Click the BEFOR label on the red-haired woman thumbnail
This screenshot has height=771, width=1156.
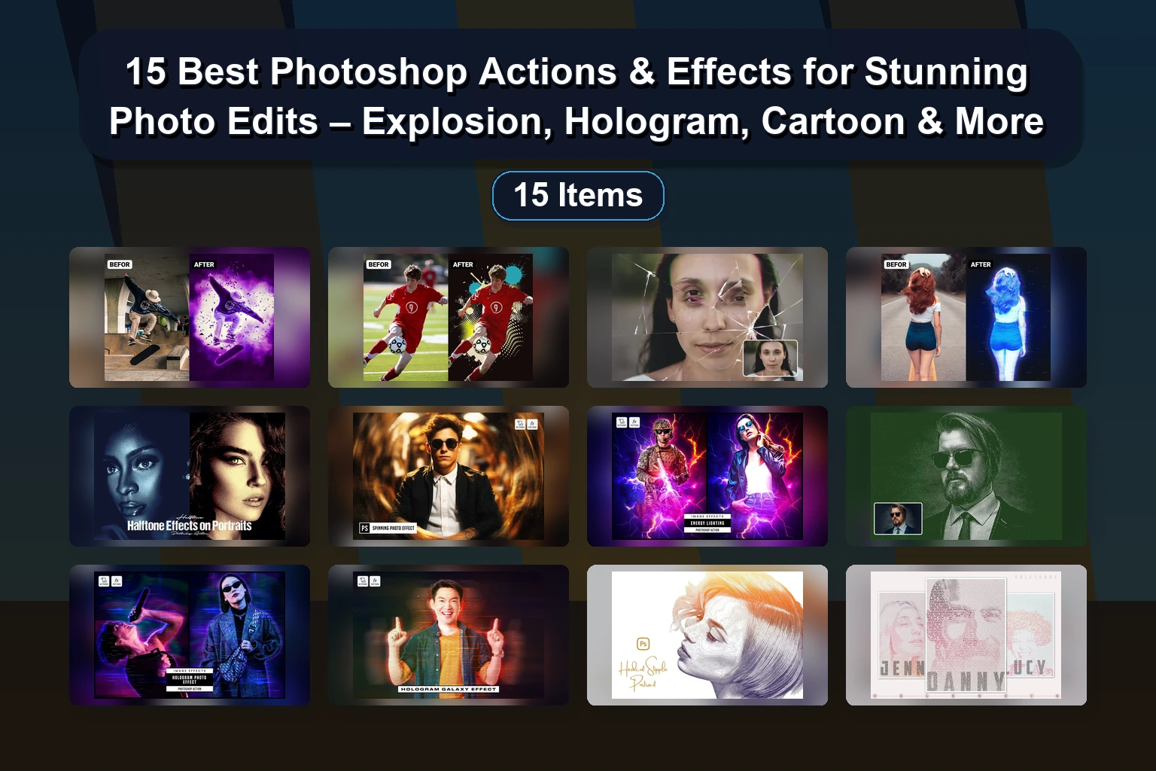pyautogui.click(x=896, y=264)
